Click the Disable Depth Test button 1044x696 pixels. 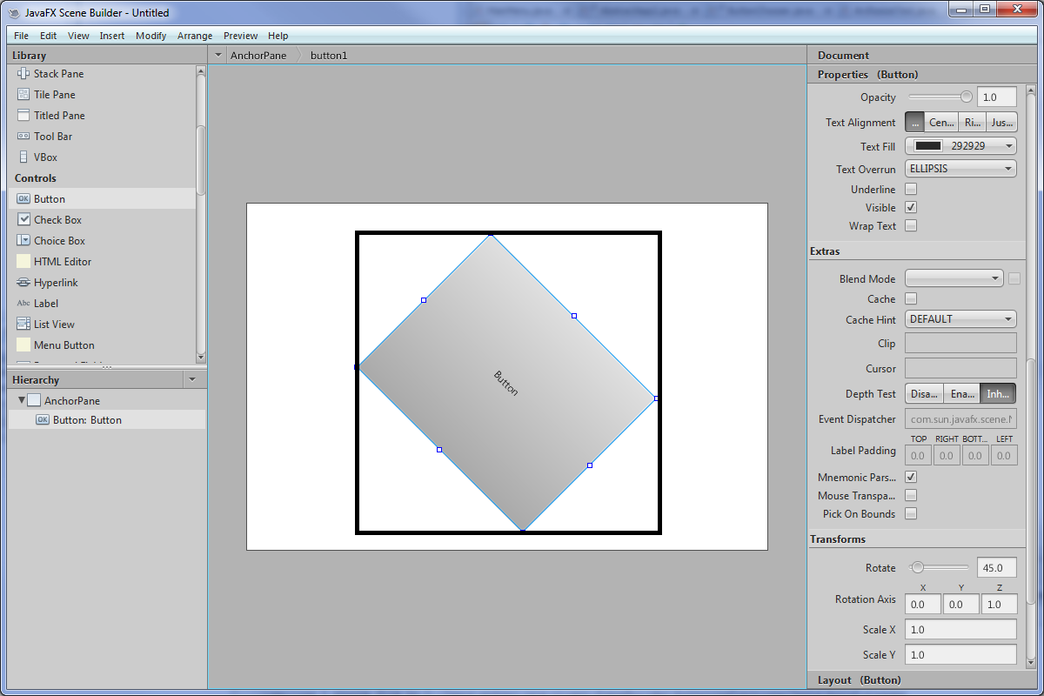924,394
